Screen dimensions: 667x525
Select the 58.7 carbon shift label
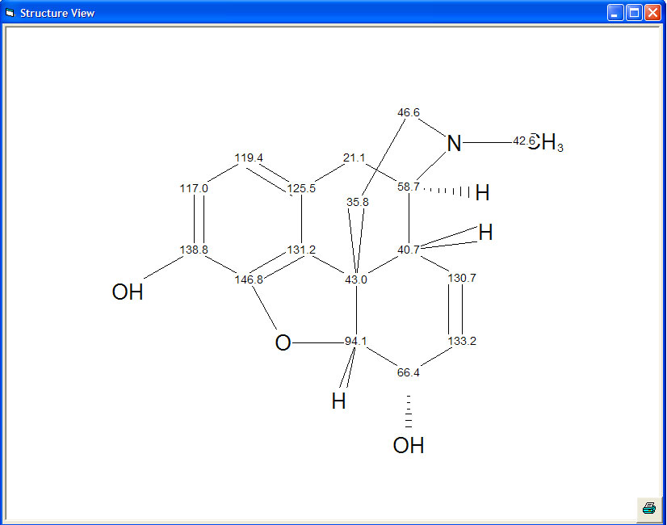(x=409, y=187)
